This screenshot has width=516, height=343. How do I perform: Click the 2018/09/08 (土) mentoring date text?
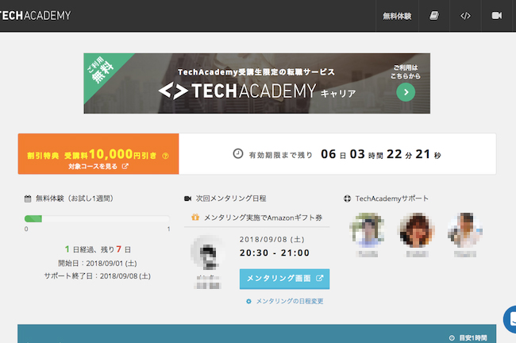(271, 239)
